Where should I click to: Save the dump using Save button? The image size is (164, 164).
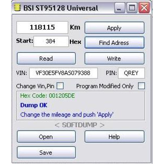[46, 152]
